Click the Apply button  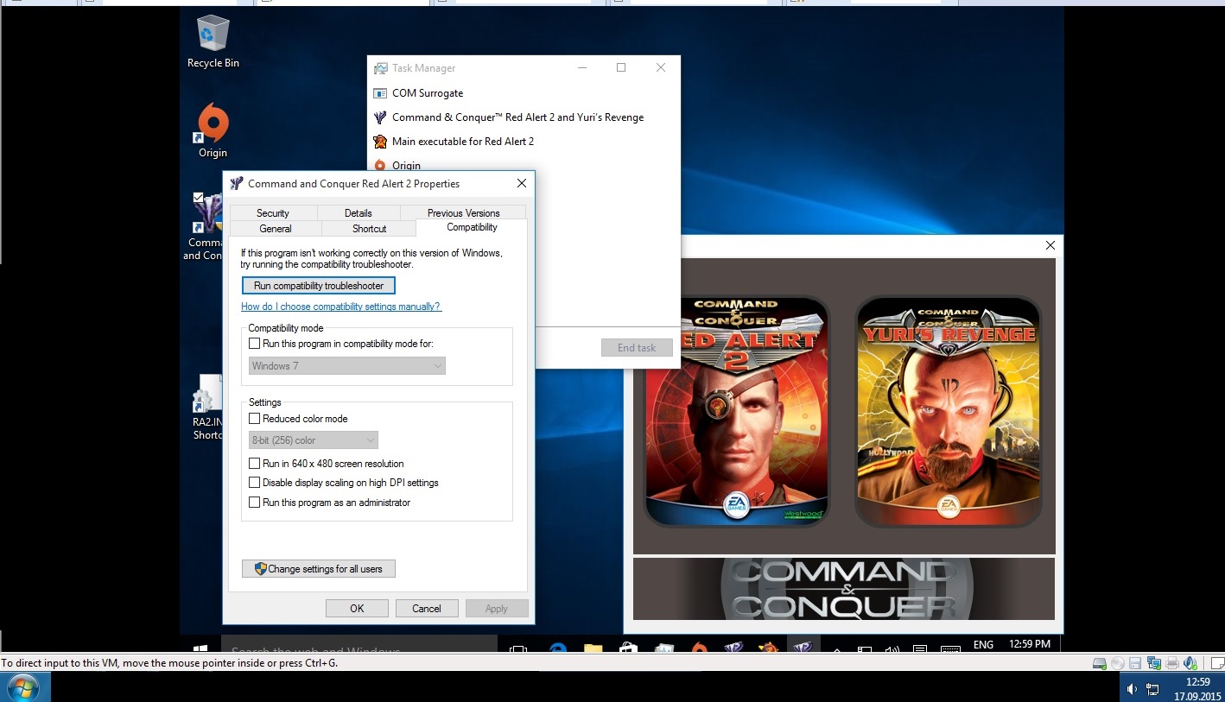click(497, 609)
